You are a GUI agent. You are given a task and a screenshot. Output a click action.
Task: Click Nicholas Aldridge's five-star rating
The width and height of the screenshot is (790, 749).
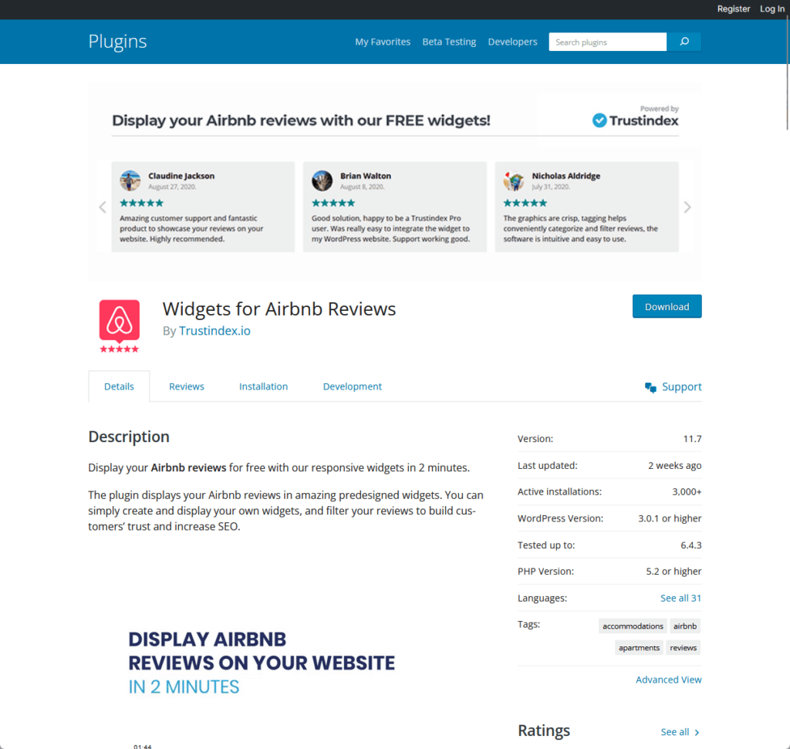pyautogui.click(x=525, y=203)
